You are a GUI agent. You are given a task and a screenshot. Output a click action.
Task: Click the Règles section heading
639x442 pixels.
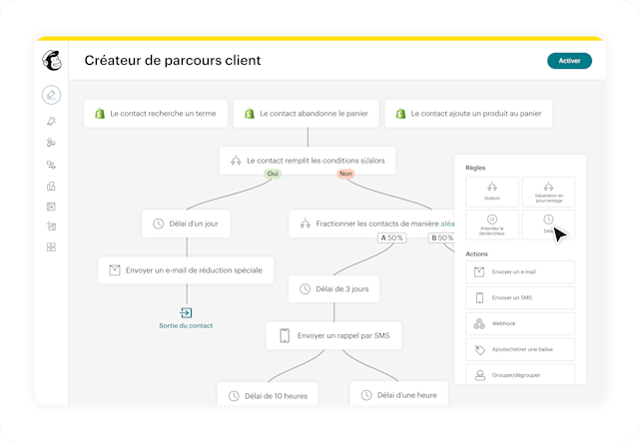475,168
